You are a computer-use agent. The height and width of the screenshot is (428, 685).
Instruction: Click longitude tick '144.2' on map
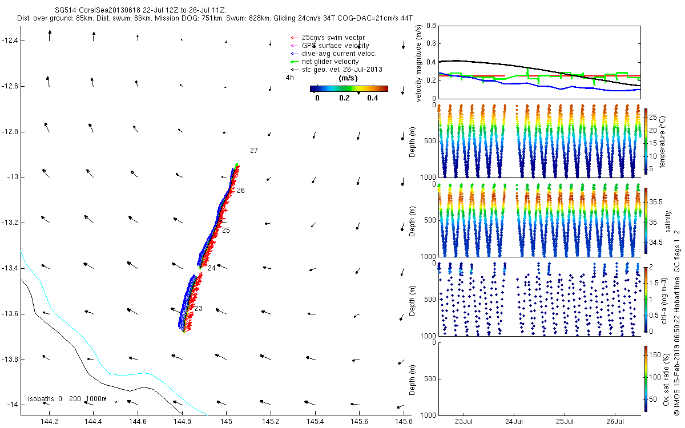pyautogui.click(x=49, y=422)
